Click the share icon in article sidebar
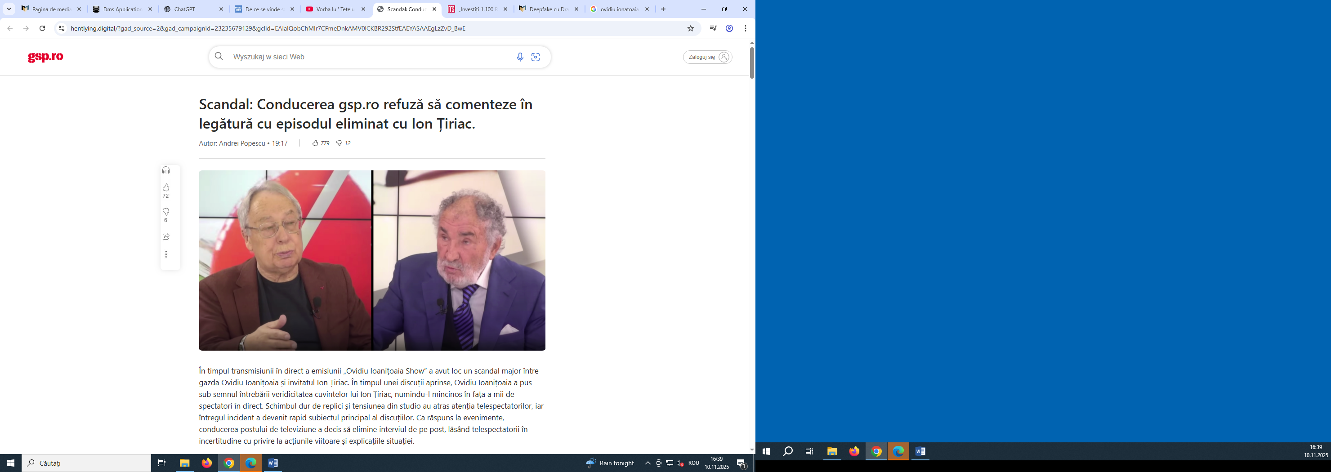The image size is (1331, 472). click(166, 236)
